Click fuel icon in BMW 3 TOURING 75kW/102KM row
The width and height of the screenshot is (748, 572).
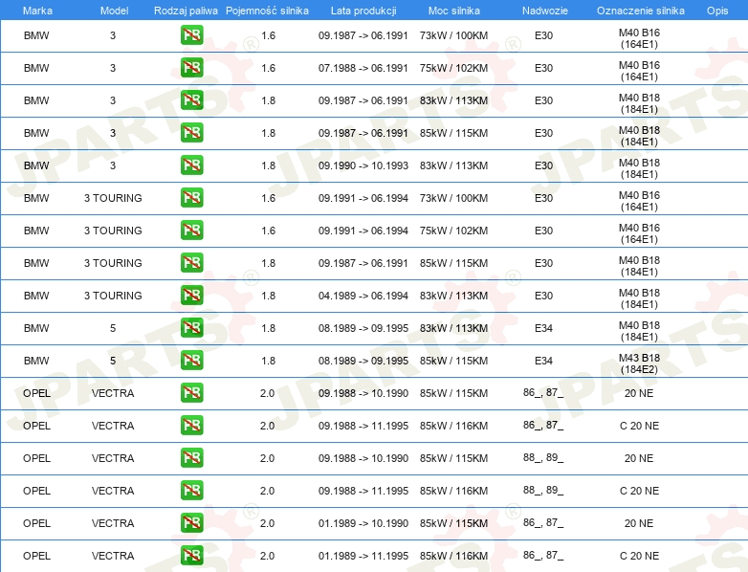tap(191, 230)
